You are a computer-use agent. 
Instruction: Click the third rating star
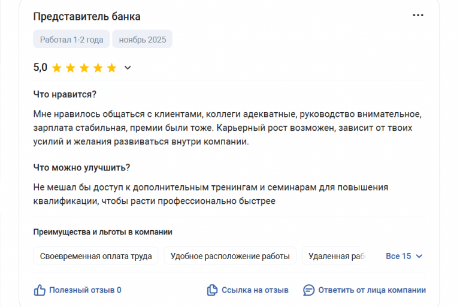coord(84,68)
